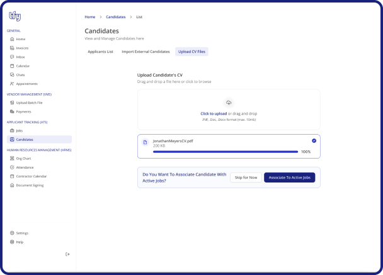The width and height of the screenshot is (383, 275).
Task: Click the Candidates page heading
Action: [x=101, y=31]
